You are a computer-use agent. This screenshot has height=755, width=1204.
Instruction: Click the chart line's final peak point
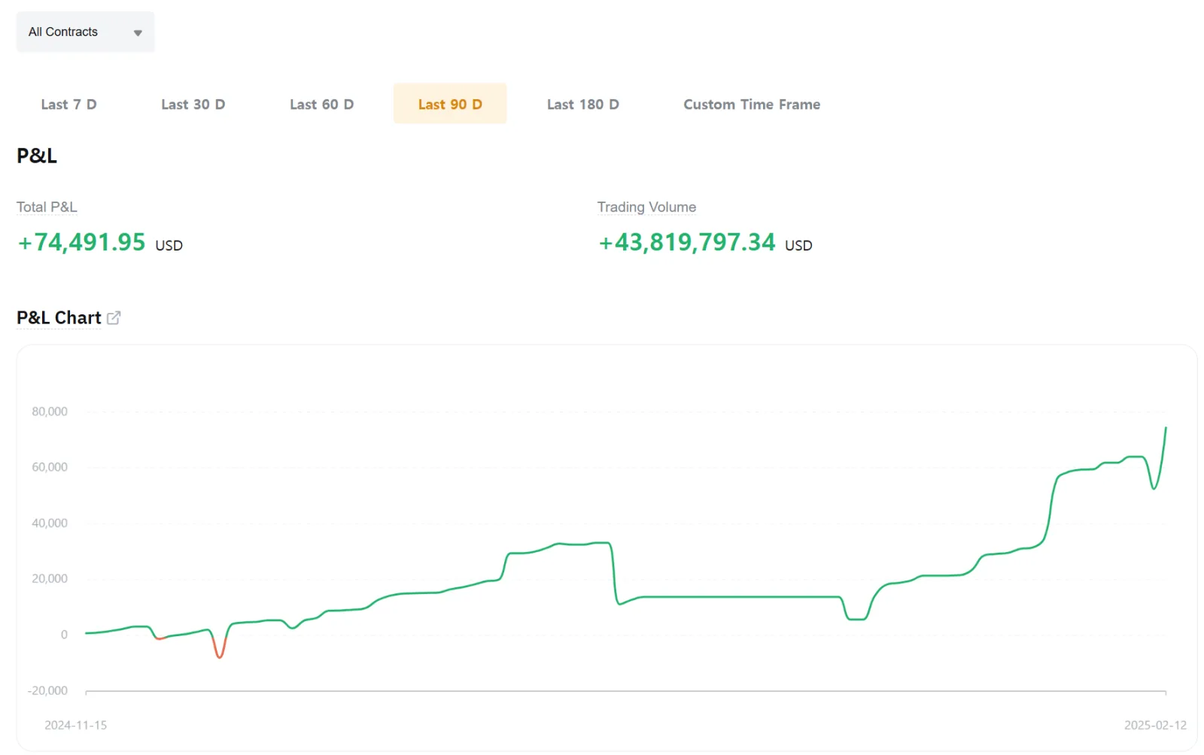click(1166, 428)
